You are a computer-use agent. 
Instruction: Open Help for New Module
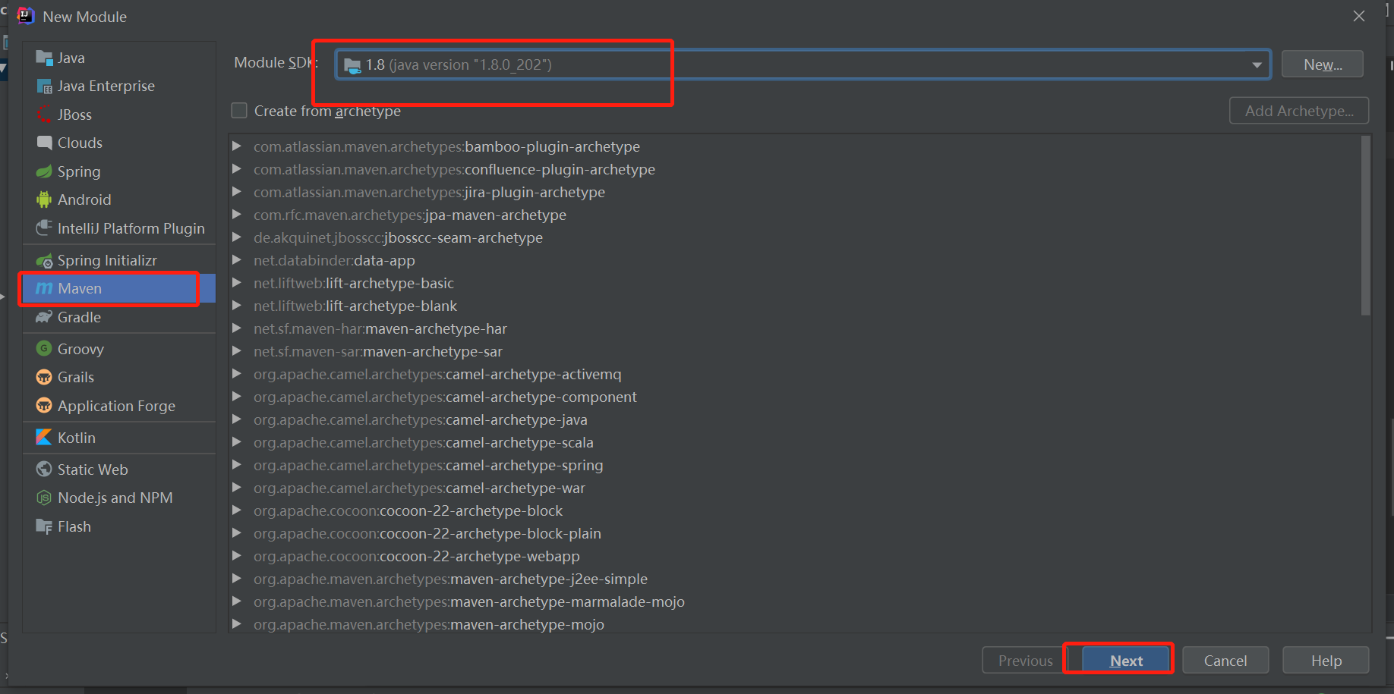[1326, 661]
